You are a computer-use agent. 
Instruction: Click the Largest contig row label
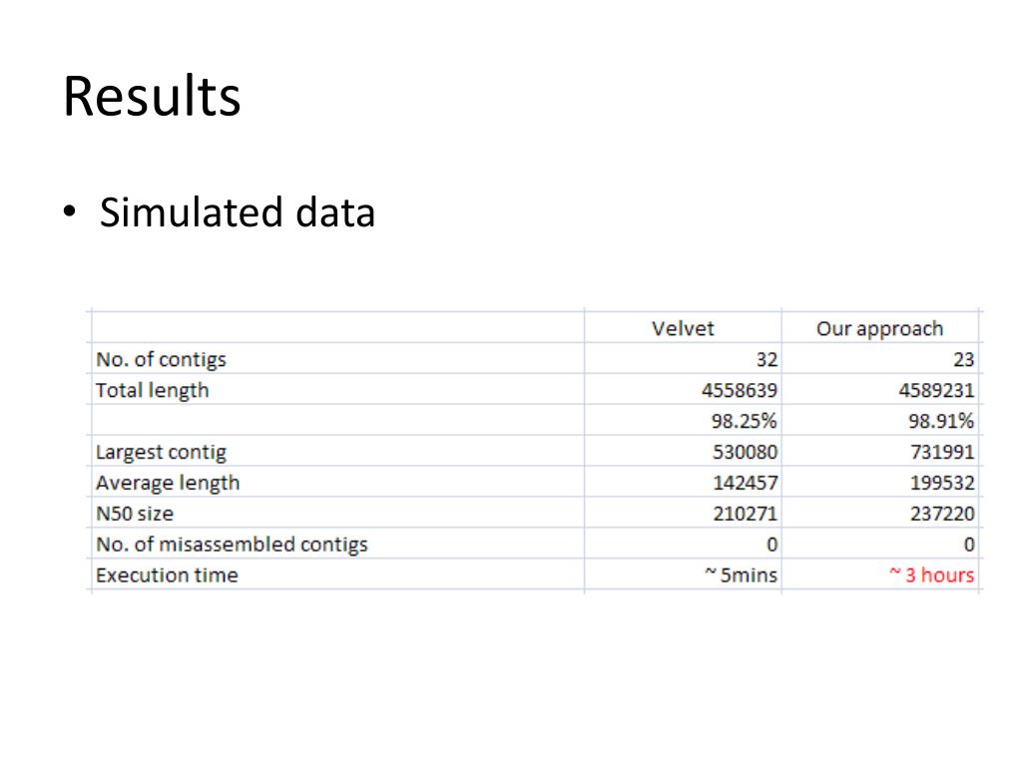click(x=161, y=452)
